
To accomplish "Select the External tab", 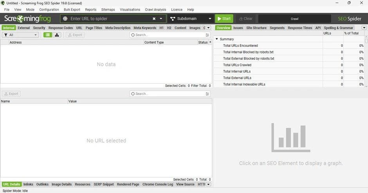I will point(24,28).
